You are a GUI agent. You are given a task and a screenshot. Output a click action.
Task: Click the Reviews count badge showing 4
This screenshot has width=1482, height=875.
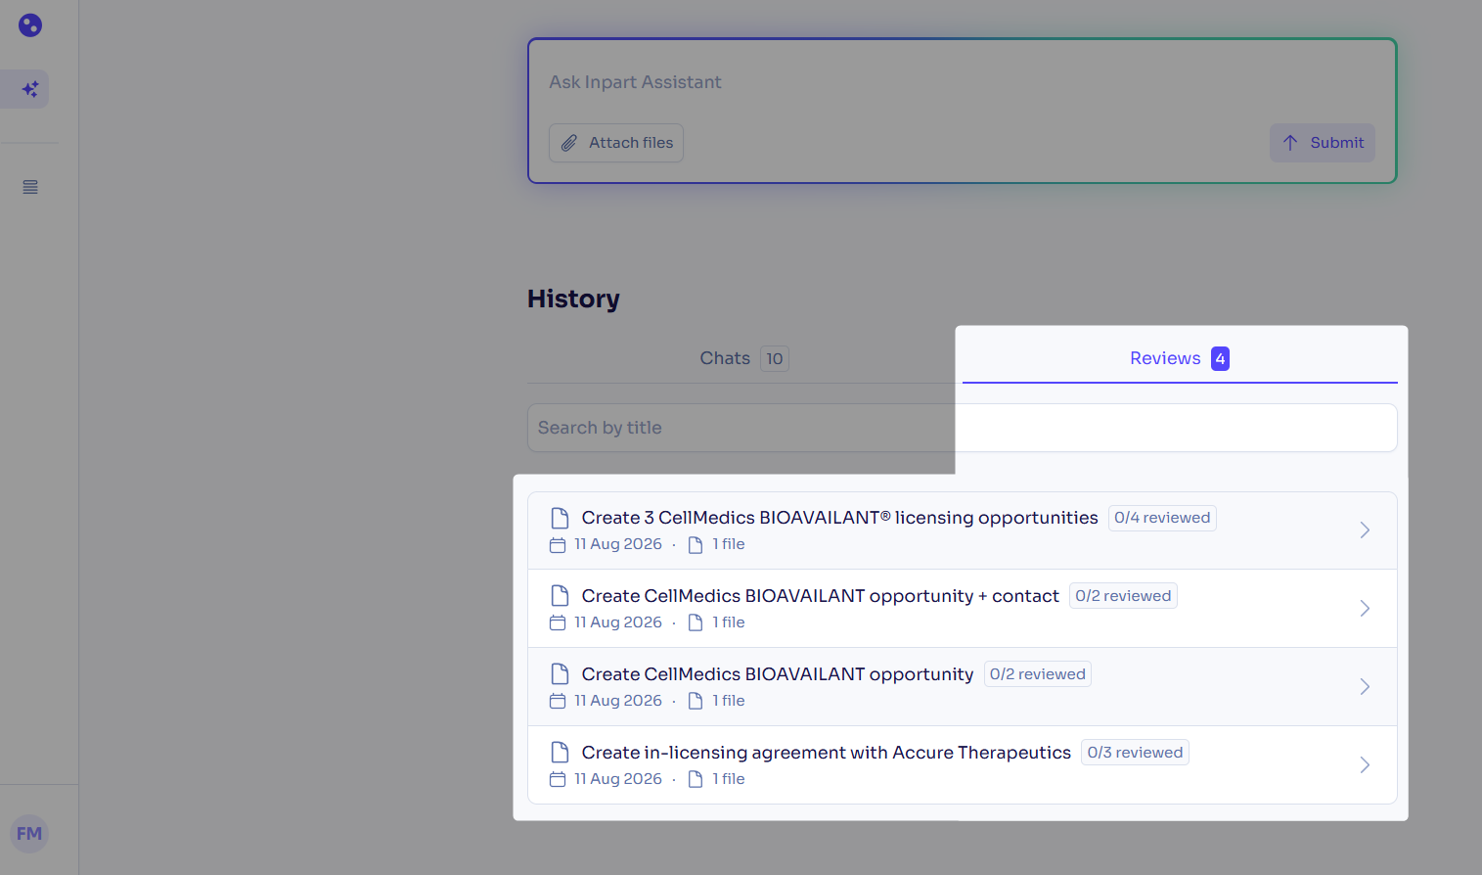(x=1220, y=358)
